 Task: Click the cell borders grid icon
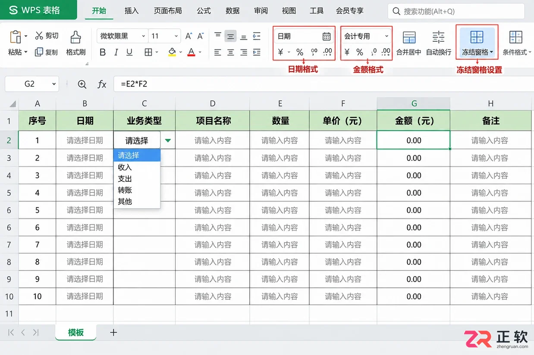click(x=148, y=52)
